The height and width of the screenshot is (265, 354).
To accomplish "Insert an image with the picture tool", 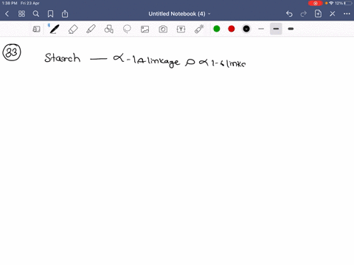I will (145, 29).
